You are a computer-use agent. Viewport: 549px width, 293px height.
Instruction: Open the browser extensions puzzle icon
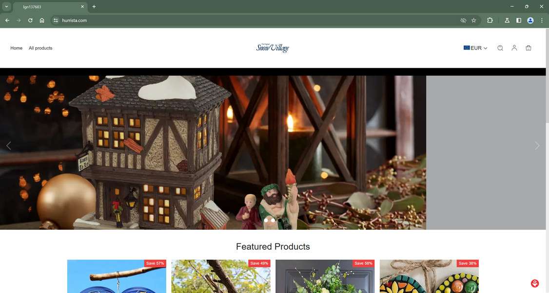pos(490,20)
